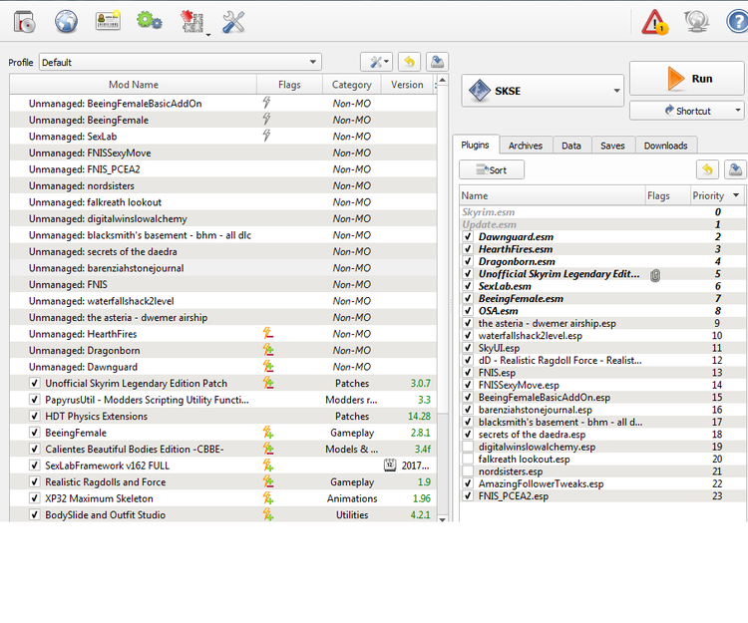This screenshot has width=748, height=623.
Task: Enable digitalwinslowalchemy.esp plugin
Action: [x=468, y=447]
